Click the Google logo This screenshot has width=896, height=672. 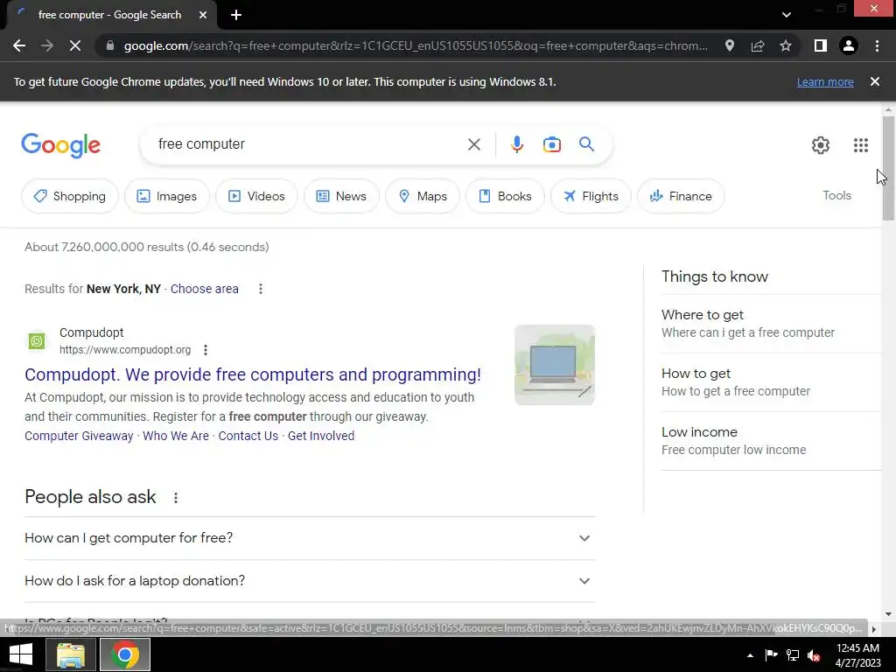point(60,146)
